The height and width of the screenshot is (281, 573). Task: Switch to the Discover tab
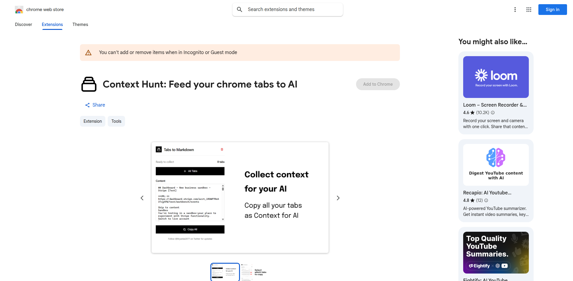[x=24, y=24]
